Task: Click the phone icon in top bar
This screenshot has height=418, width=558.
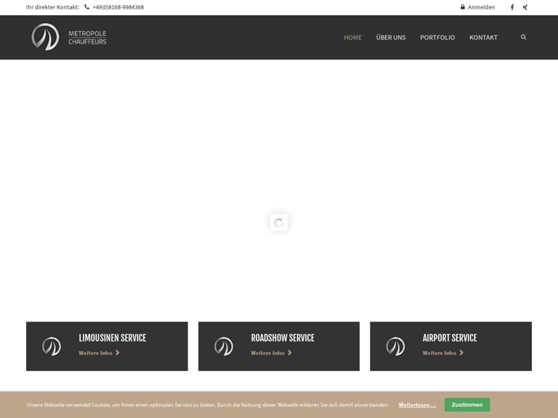Action: [x=87, y=7]
